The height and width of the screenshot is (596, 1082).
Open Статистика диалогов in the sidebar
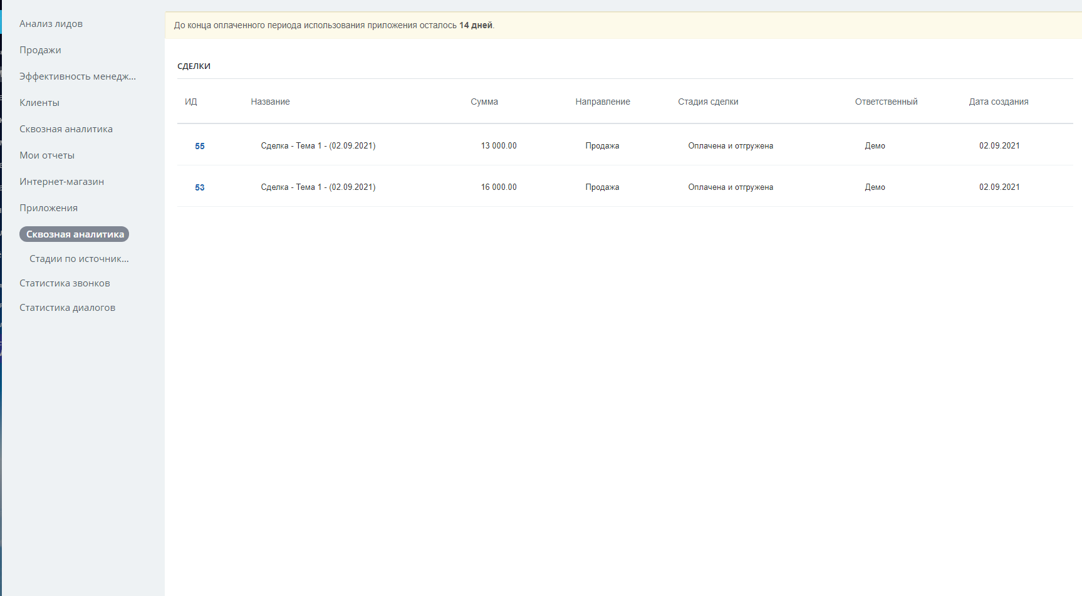tap(67, 308)
